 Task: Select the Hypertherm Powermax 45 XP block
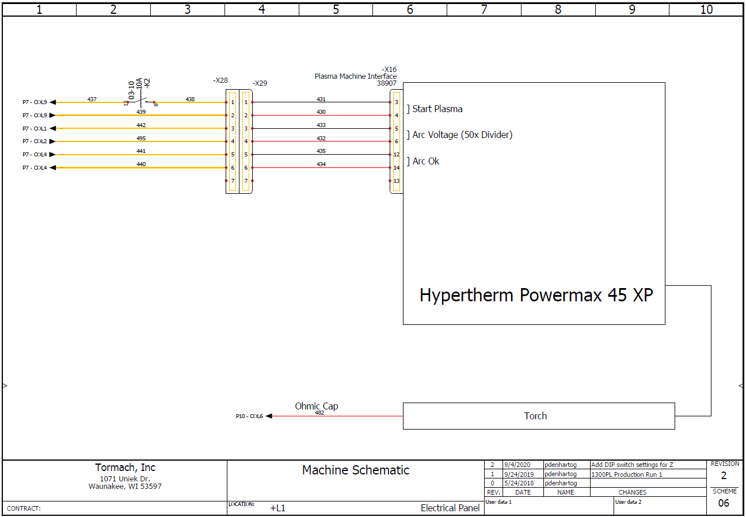(x=535, y=295)
